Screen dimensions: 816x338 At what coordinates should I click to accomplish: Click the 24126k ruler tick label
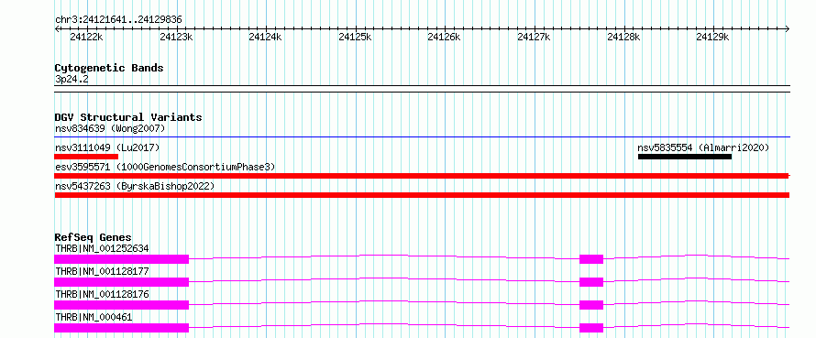pos(444,37)
